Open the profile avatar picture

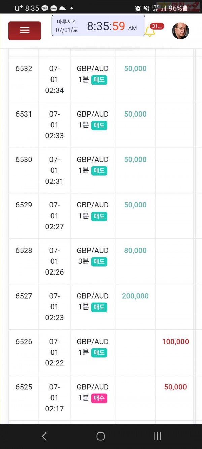180,31
